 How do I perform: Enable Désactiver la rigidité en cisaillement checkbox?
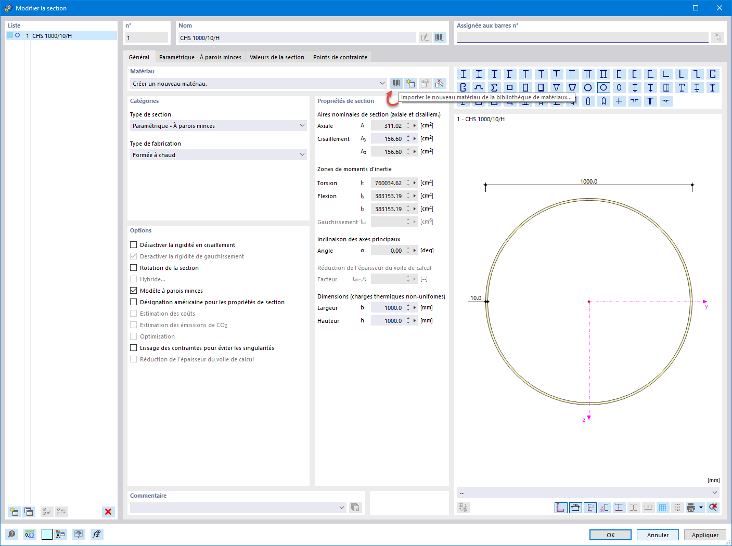(x=134, y=245)
